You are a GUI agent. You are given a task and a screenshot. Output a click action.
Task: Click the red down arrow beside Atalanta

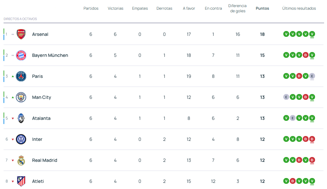(13, 118)
